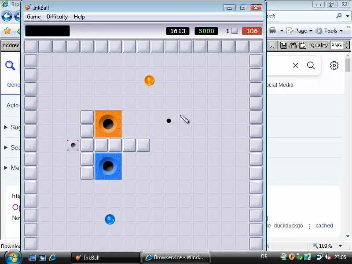Viewport: 352px width, 264px height.
Task: Select the General tab
Action: 13,85
